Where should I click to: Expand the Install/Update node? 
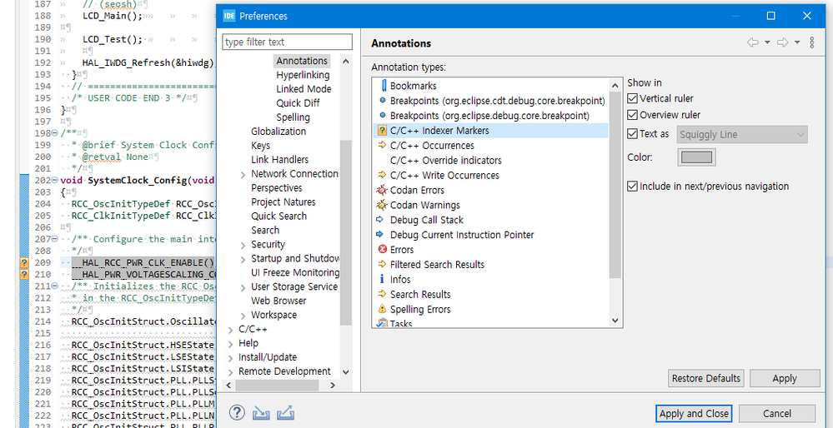230,358
